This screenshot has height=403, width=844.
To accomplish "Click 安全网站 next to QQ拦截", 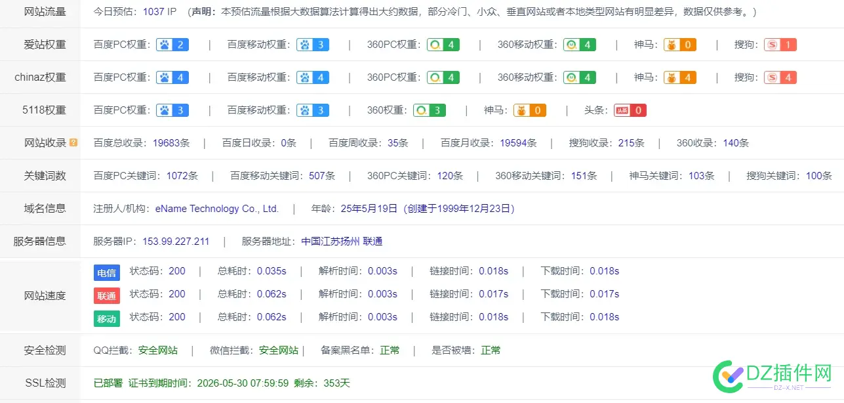I will pyautogui.click(x=157, y=350).
